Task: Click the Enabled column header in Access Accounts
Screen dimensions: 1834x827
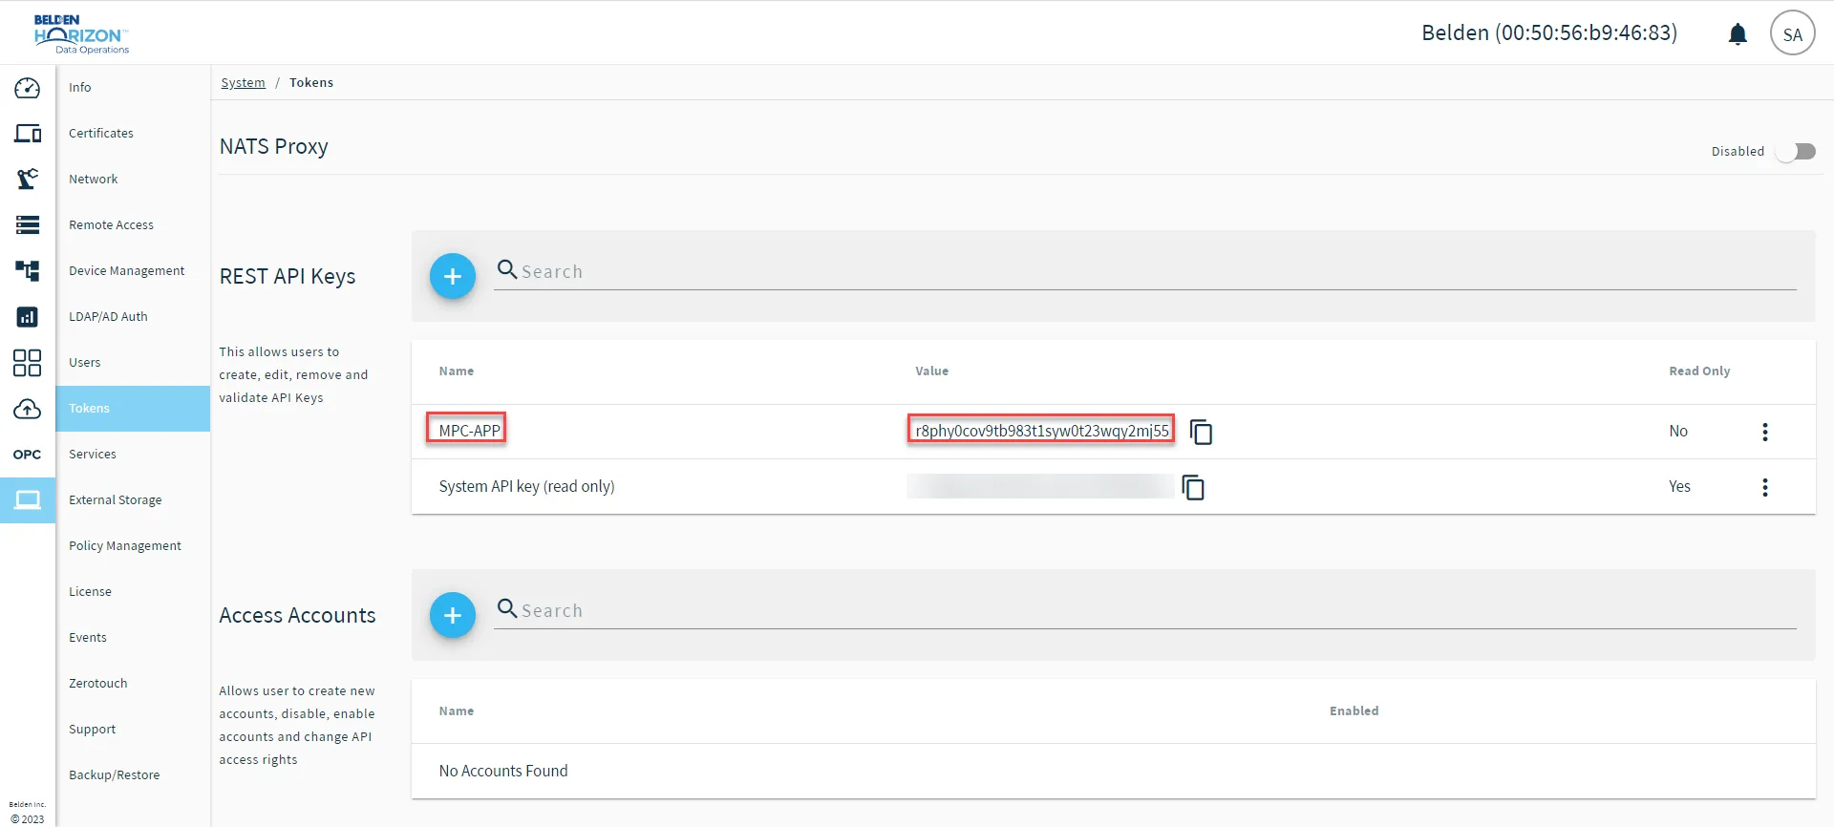Action: pyautogui.click(x=1354, y=711)
